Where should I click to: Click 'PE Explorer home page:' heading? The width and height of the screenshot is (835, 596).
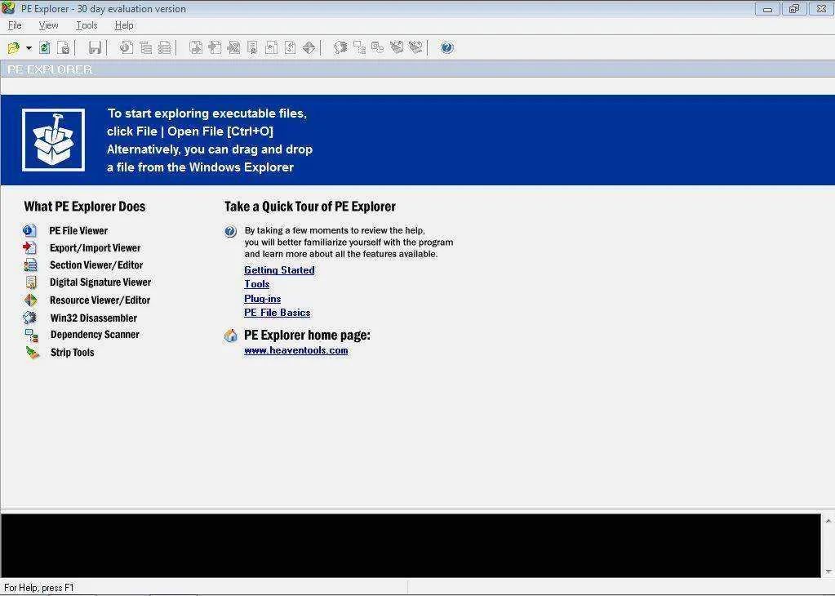pos(307,335)
